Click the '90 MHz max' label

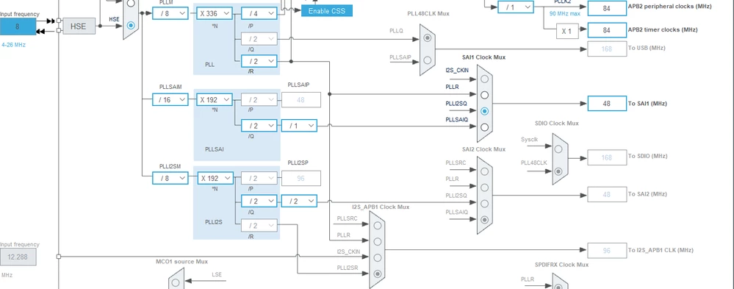pos(565,13)
